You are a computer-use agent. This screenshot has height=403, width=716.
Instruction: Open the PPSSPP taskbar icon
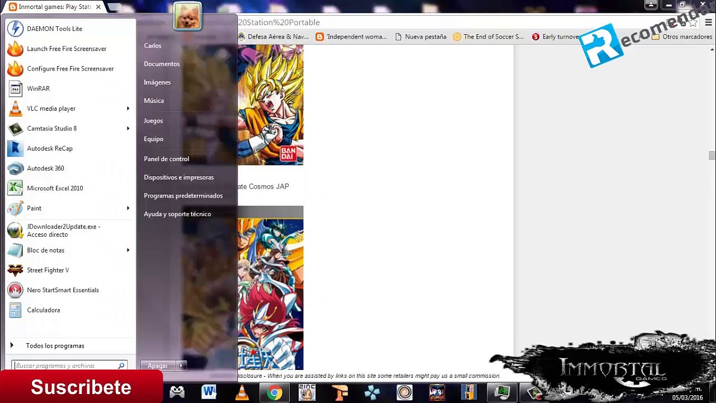[372, 392]
